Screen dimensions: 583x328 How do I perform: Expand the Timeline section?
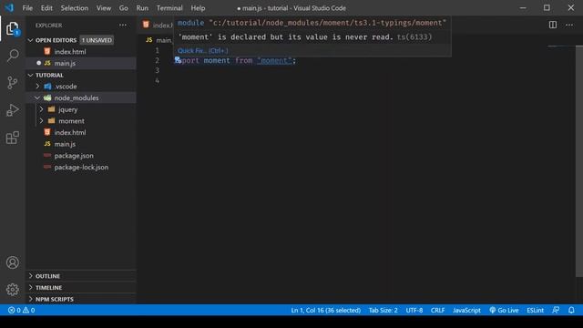30,288
